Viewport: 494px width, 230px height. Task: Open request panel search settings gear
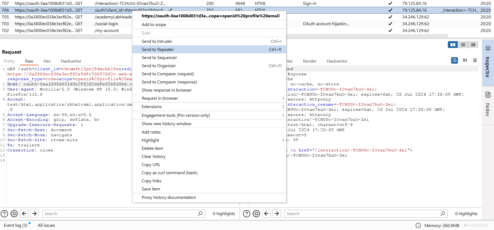pos(14,214)
